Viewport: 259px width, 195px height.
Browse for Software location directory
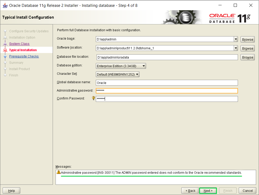[247, 48]
